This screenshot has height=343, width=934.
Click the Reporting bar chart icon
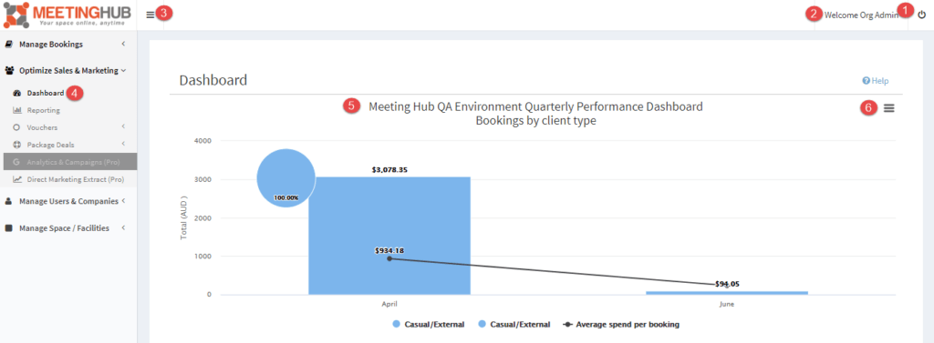coord(16,111)
